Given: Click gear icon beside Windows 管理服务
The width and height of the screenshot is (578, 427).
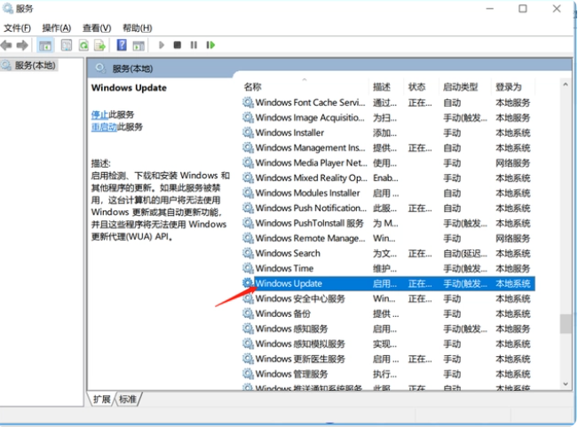Looking at the screenshot, I should [x=248, y=374].
